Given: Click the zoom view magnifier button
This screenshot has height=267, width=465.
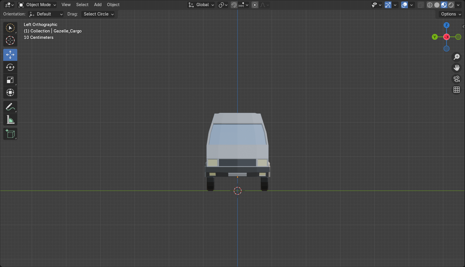Looking at the screenshot, I should coord(457,57).
